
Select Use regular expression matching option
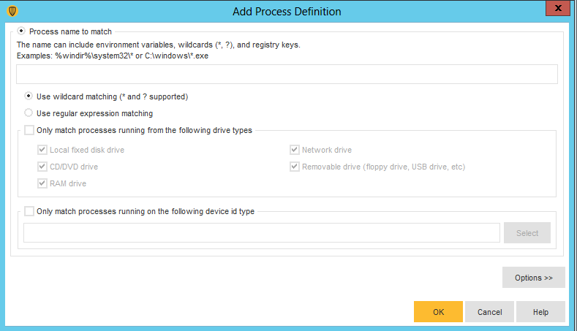click(x=29, y=113)
